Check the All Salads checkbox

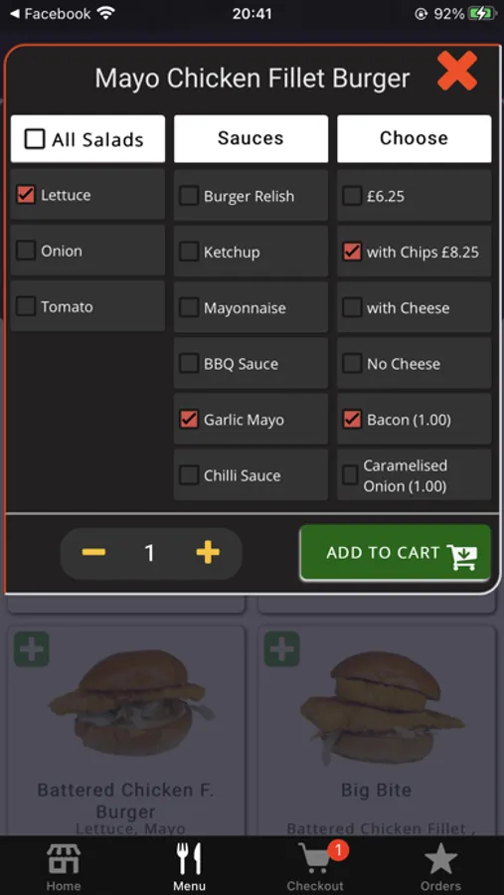point(35,138)
